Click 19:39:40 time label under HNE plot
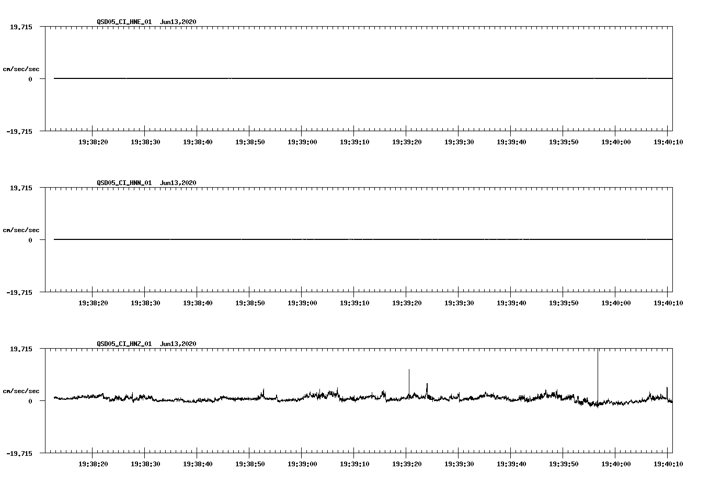Image resolution: width=710 pixels, height=483 pixels. 511,142
